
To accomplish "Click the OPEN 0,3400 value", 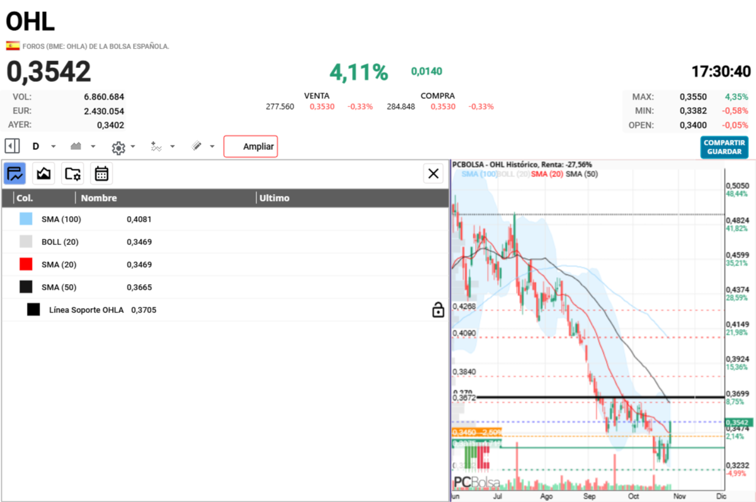I will [693, 125].
